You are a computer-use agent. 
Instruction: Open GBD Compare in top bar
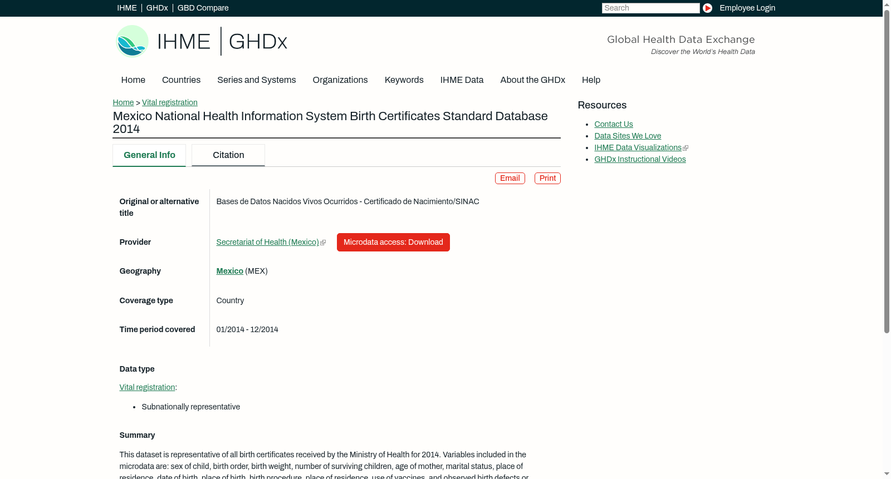click(x=203, y=8)
